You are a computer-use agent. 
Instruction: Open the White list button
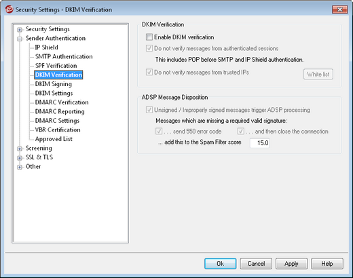318,74
